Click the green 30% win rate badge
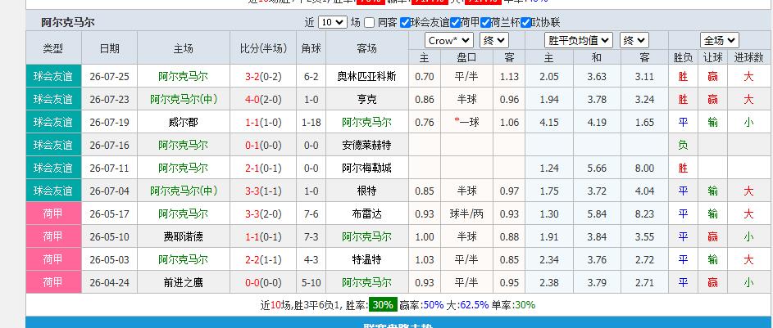 pos(383,305)
